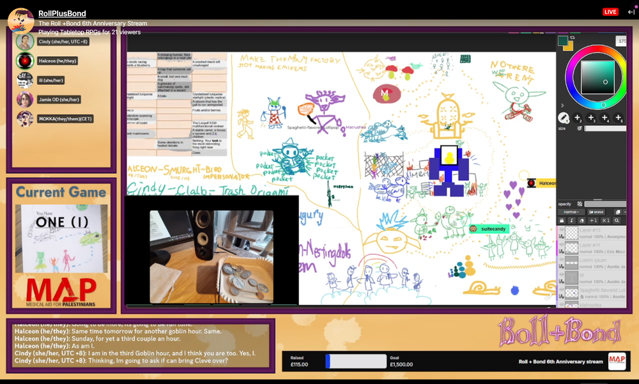Select the pencil brush in slot 1
This screenshot has width=639, height=384.
pyautogui.click(x=564, y=118)
